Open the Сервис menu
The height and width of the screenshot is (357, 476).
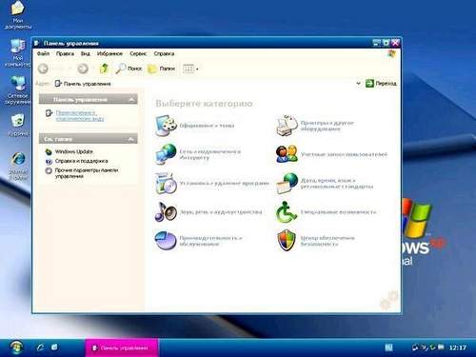[138, 53]
